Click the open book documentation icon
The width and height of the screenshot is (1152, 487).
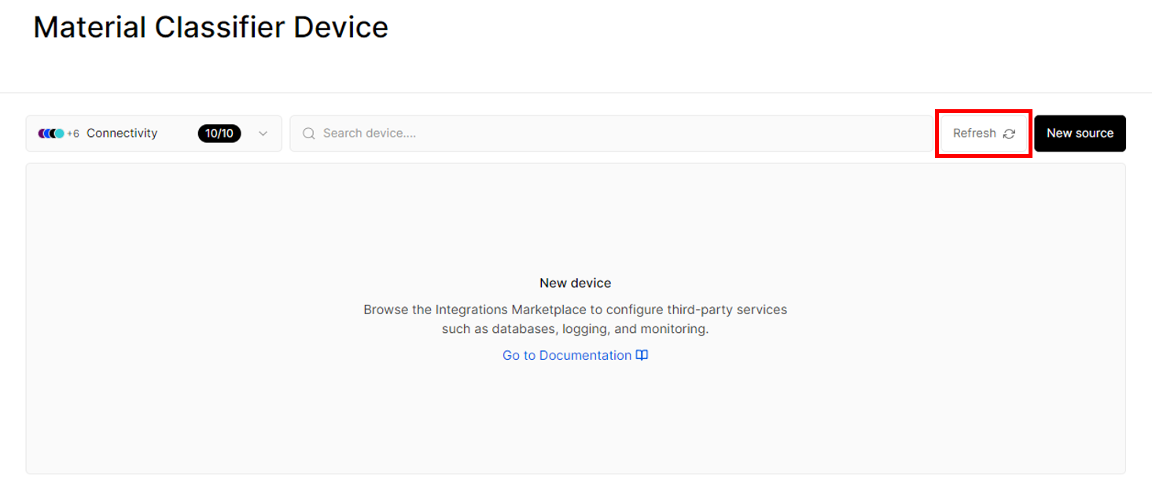click(x=642, y=355)
